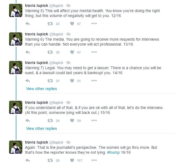The width and height of the screenshot is (175, 165).
Task: Retweet the Warning 6 media tweet
Action: (50, 52)
